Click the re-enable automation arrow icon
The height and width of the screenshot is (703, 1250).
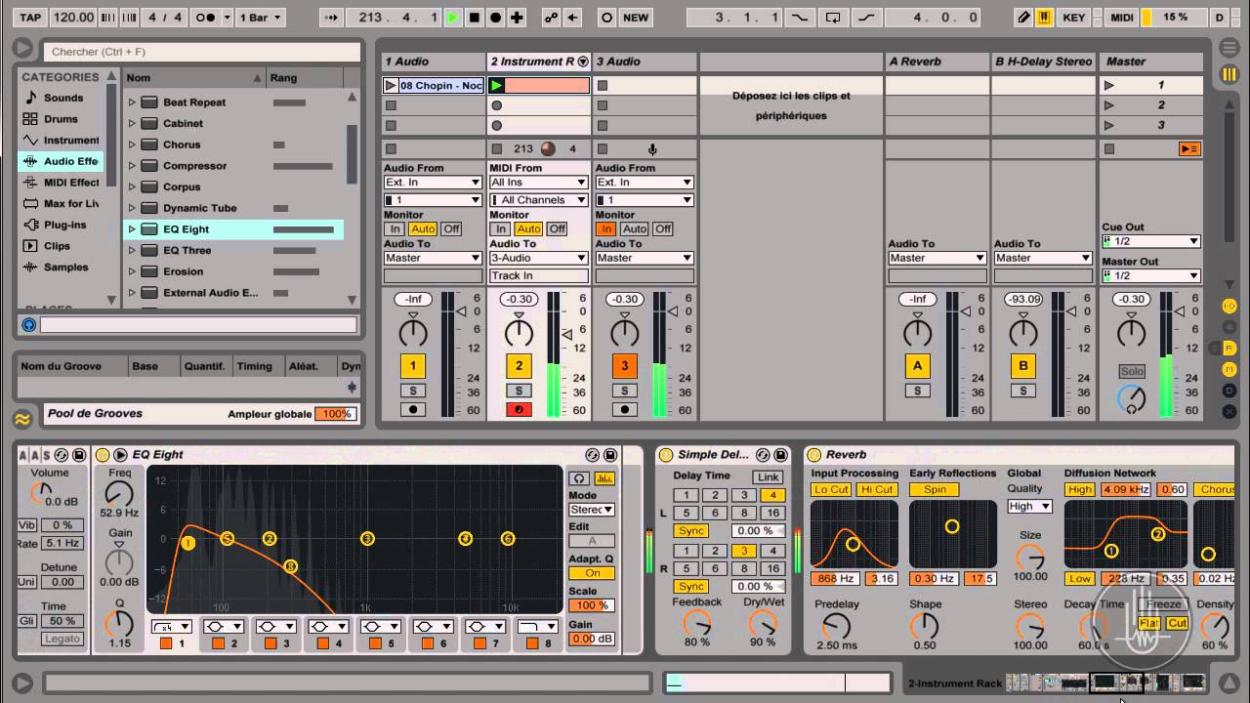[x=574, y=18]
